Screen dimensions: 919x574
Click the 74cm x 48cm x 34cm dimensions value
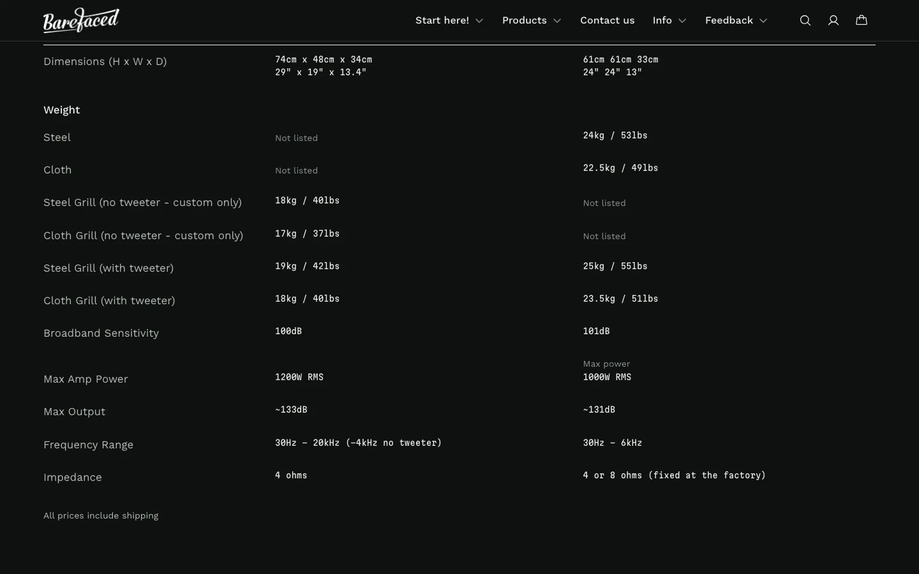[x=324, y=59]
